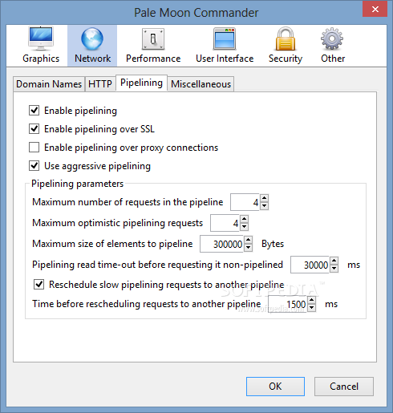This screenshot has width=393, height=413.
Task: Toggle Enable pipelining checkbox
Action: click(34, 110)
